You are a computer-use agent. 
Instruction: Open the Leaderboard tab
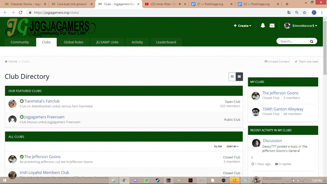point(166,42)
